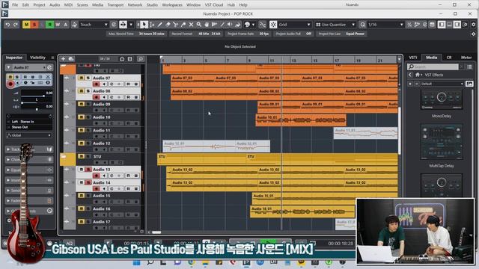
Task: Click the Left - Stereo In input routing
Action: tap(29, 122)
